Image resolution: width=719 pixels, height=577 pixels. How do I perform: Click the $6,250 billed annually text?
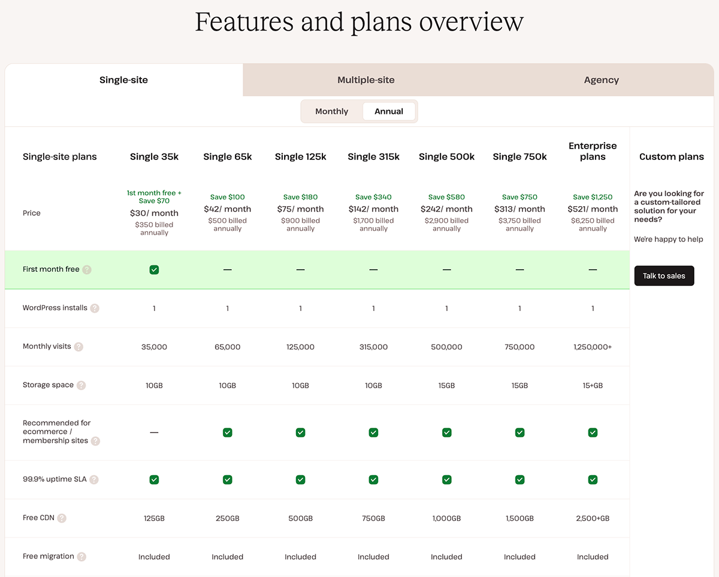593,225
